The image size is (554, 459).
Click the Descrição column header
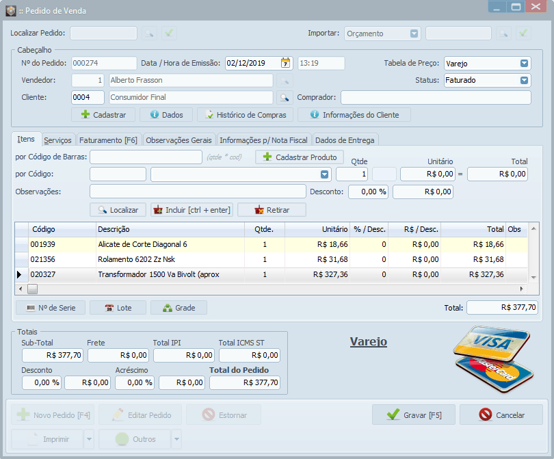coord(170,229)
